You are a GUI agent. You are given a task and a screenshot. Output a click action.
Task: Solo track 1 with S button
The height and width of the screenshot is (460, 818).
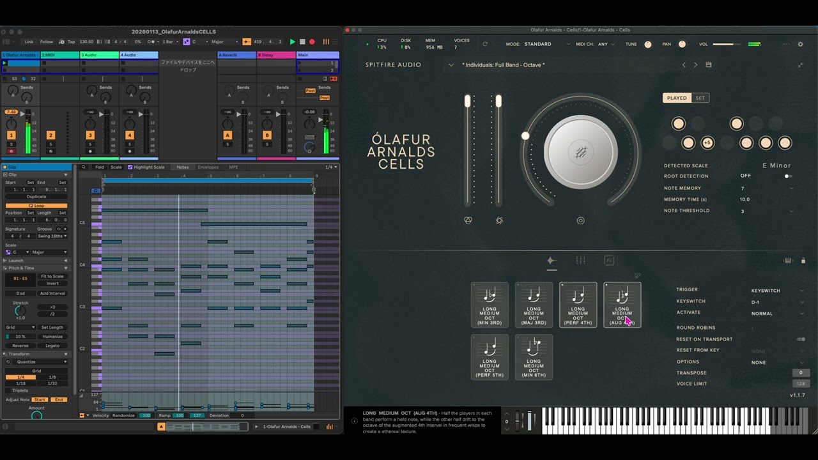point(11,144)
